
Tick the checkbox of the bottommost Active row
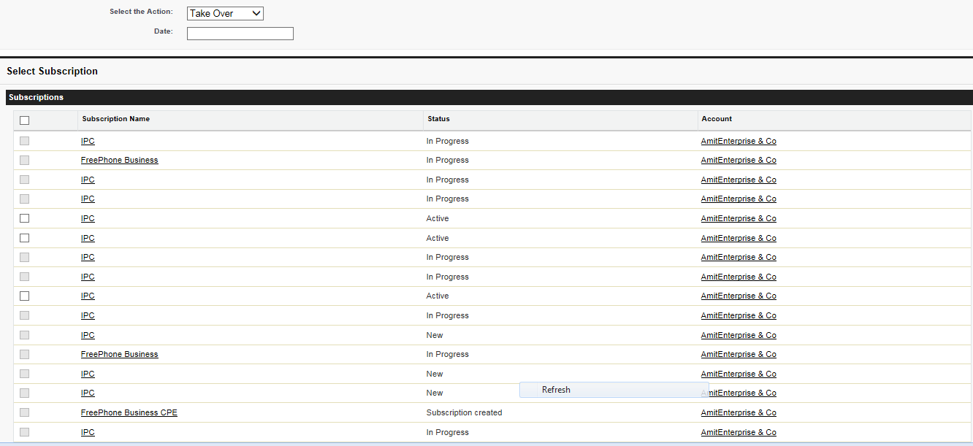25,296
